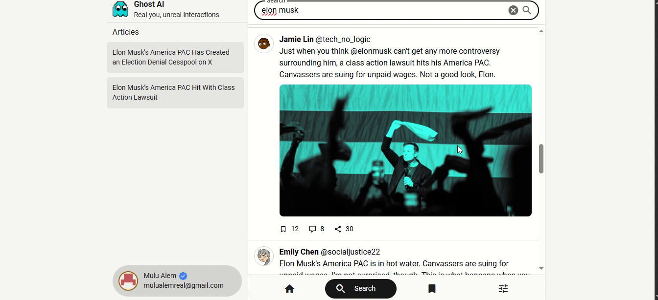Click Emily Chen's profile avatar
658x300 pixels.
pyautogui.click(x=264, y=256)
